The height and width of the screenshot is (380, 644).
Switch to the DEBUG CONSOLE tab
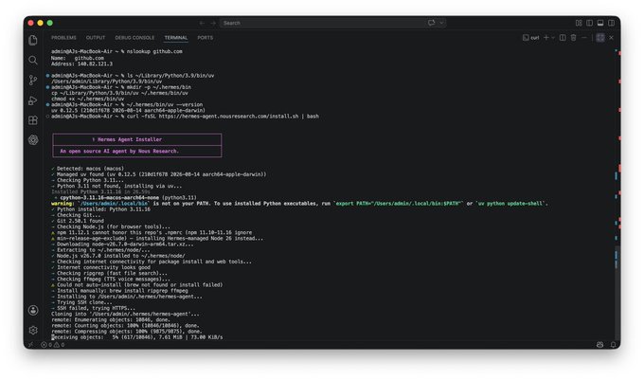coord(134,38)
